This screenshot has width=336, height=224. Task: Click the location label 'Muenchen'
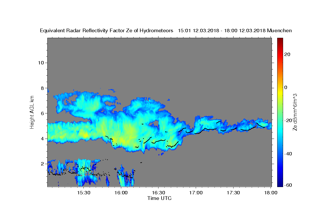pyautogui.click(x=279, y=31)
